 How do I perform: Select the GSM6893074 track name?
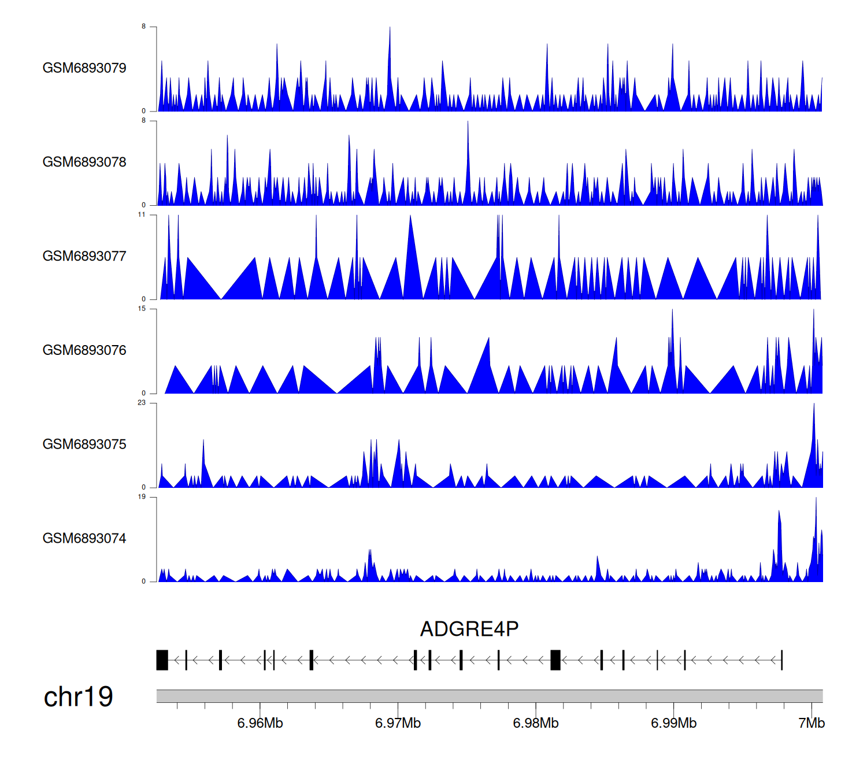[x=84, y=539]
